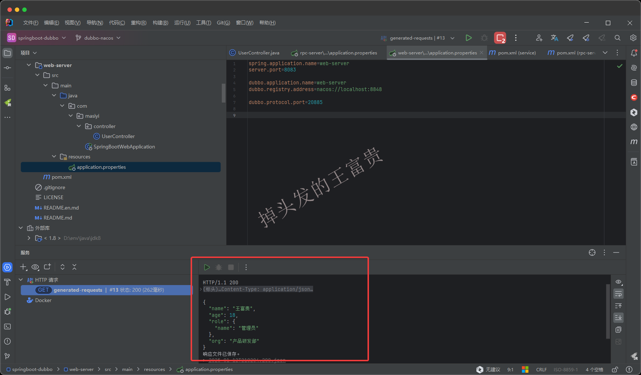Toggle read-only lock icon in status bar

coord(615,369)
